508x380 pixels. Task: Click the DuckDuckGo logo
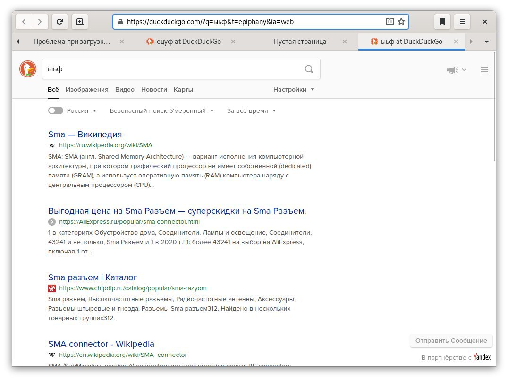click(28, 69)
